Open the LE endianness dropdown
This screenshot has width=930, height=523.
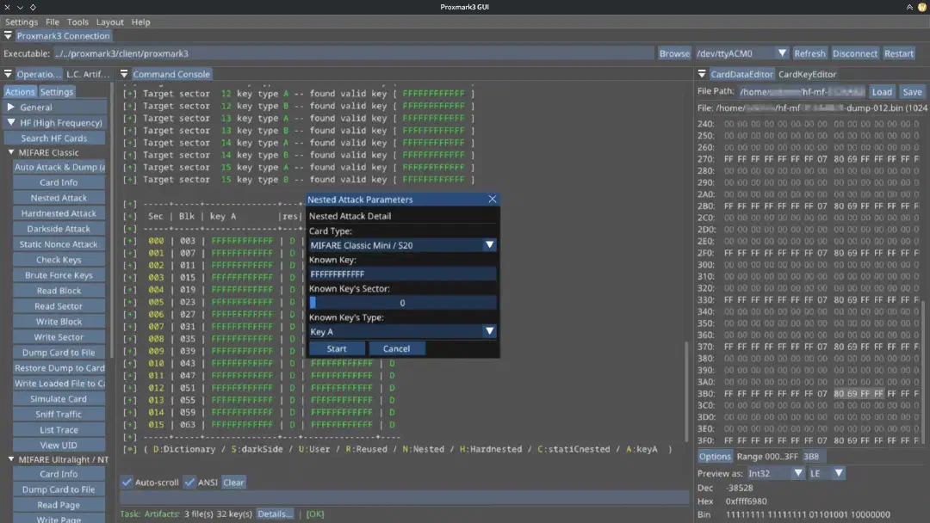838,472
